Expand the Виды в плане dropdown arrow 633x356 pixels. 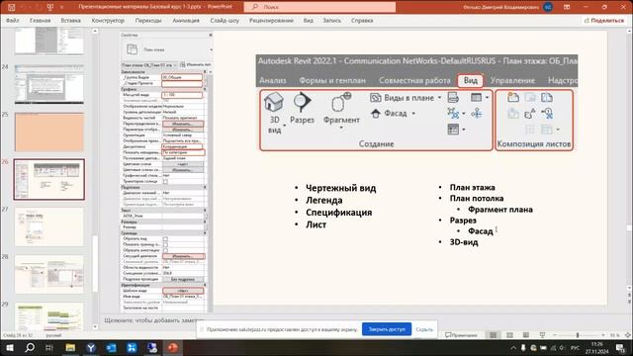(439, 98)
